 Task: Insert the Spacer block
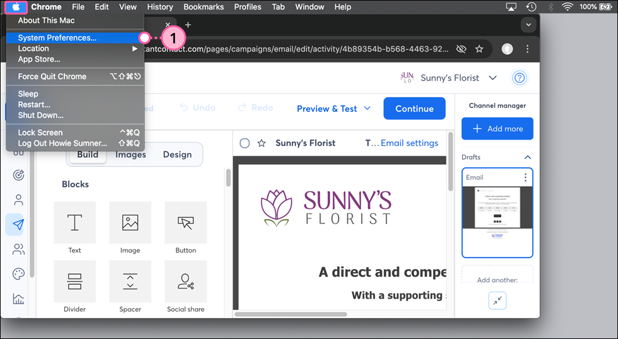pyautogui.click(x=130, y=282)
